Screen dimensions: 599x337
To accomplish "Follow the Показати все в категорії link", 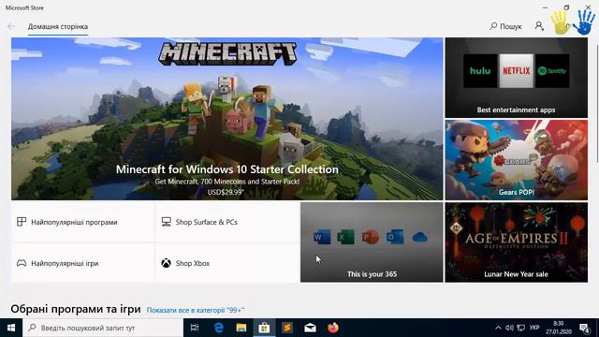I will coord(196,310).
